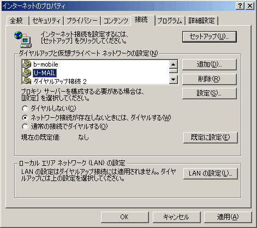This screenshot has height=228, width=257.
Task: Click the セットアップ(U)... button
Action: coord(210,37)
